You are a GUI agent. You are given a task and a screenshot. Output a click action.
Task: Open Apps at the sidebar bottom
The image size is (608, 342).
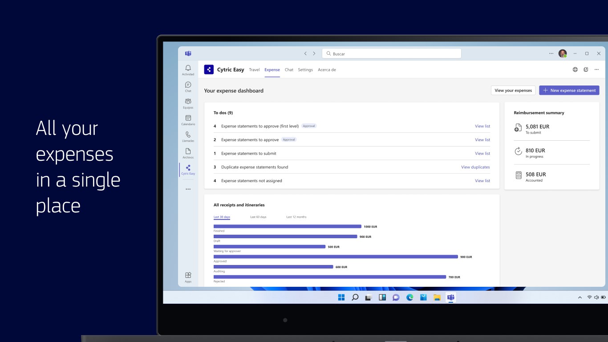click(188, 277)
